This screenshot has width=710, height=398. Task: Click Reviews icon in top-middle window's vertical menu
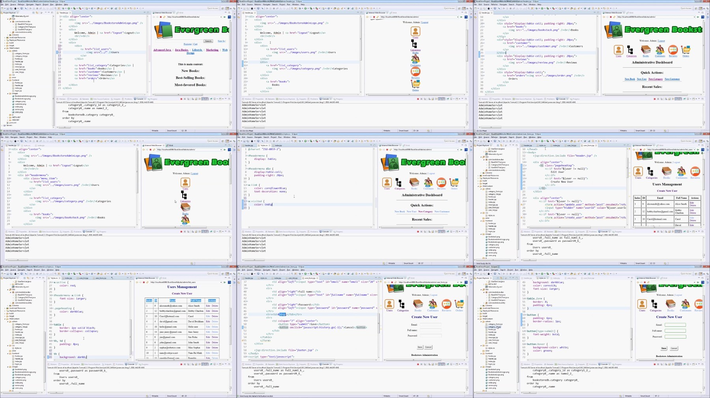click(415, 72)
